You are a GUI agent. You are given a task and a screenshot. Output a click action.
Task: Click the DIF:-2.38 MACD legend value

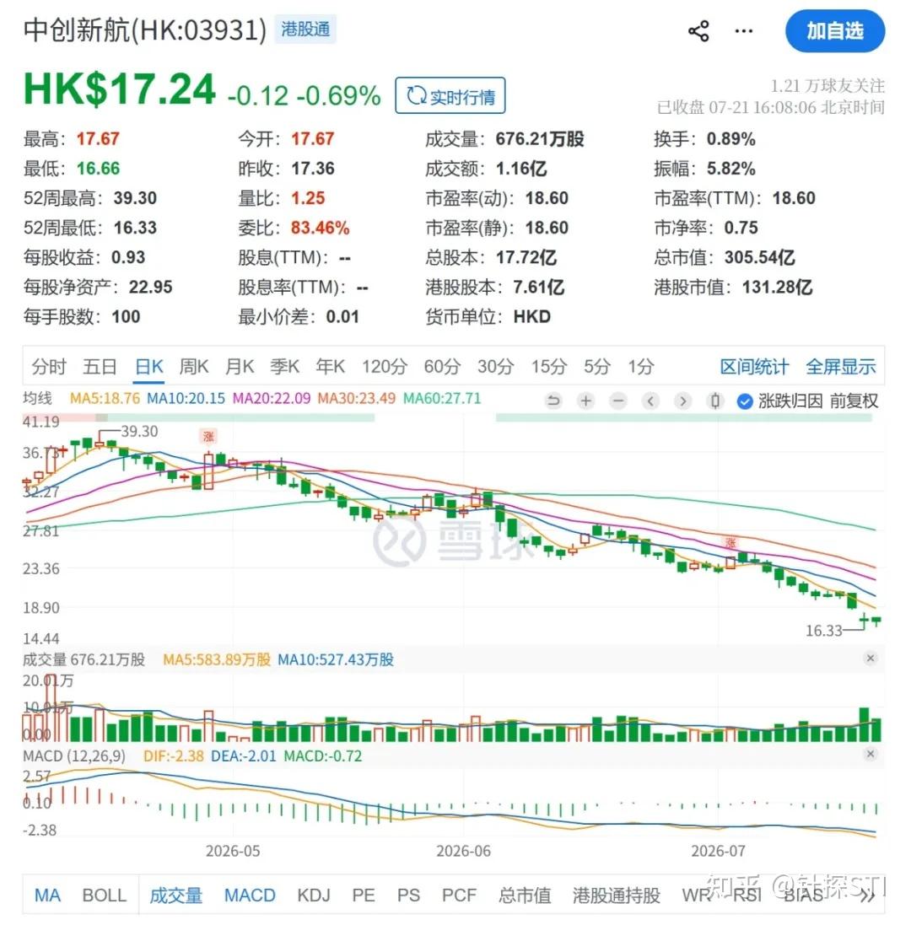click(174, 756)
